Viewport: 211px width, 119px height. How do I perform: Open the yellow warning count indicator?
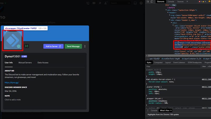click(204, 2)
